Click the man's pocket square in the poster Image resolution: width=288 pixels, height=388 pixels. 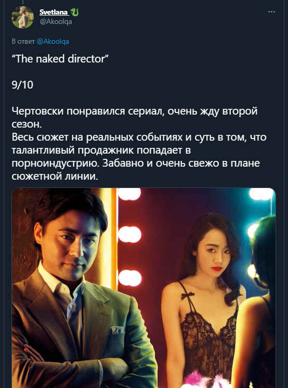116,330
